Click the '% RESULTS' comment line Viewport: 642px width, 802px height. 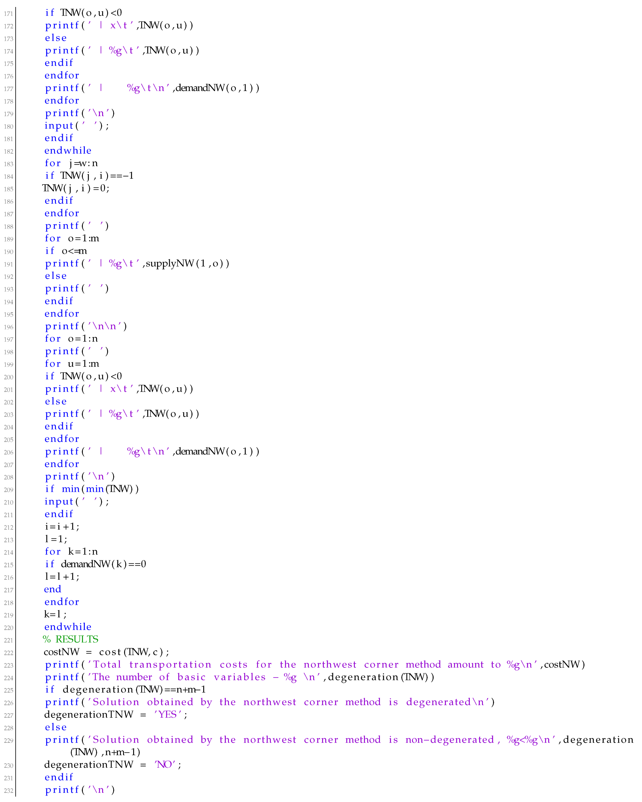71,639
